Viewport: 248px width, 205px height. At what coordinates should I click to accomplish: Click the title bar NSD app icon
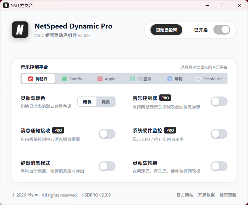[6, 5]
